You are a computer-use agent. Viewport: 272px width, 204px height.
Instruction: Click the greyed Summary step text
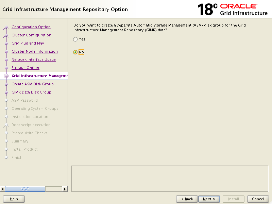[x=20, y=141]
